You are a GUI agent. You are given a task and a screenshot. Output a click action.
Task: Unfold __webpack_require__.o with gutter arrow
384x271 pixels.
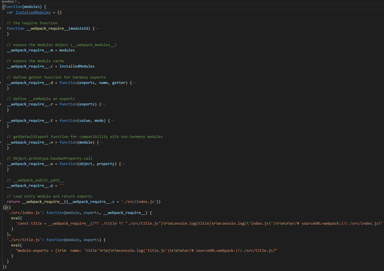[1, 164]
